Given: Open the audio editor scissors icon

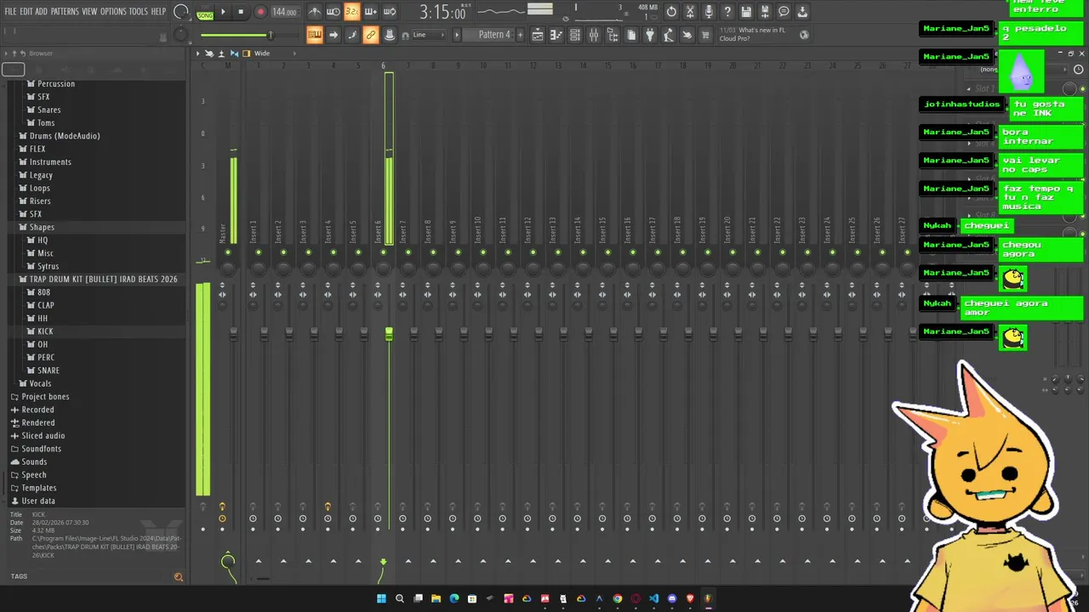Looking at the screenshot, I should point(690,12).
